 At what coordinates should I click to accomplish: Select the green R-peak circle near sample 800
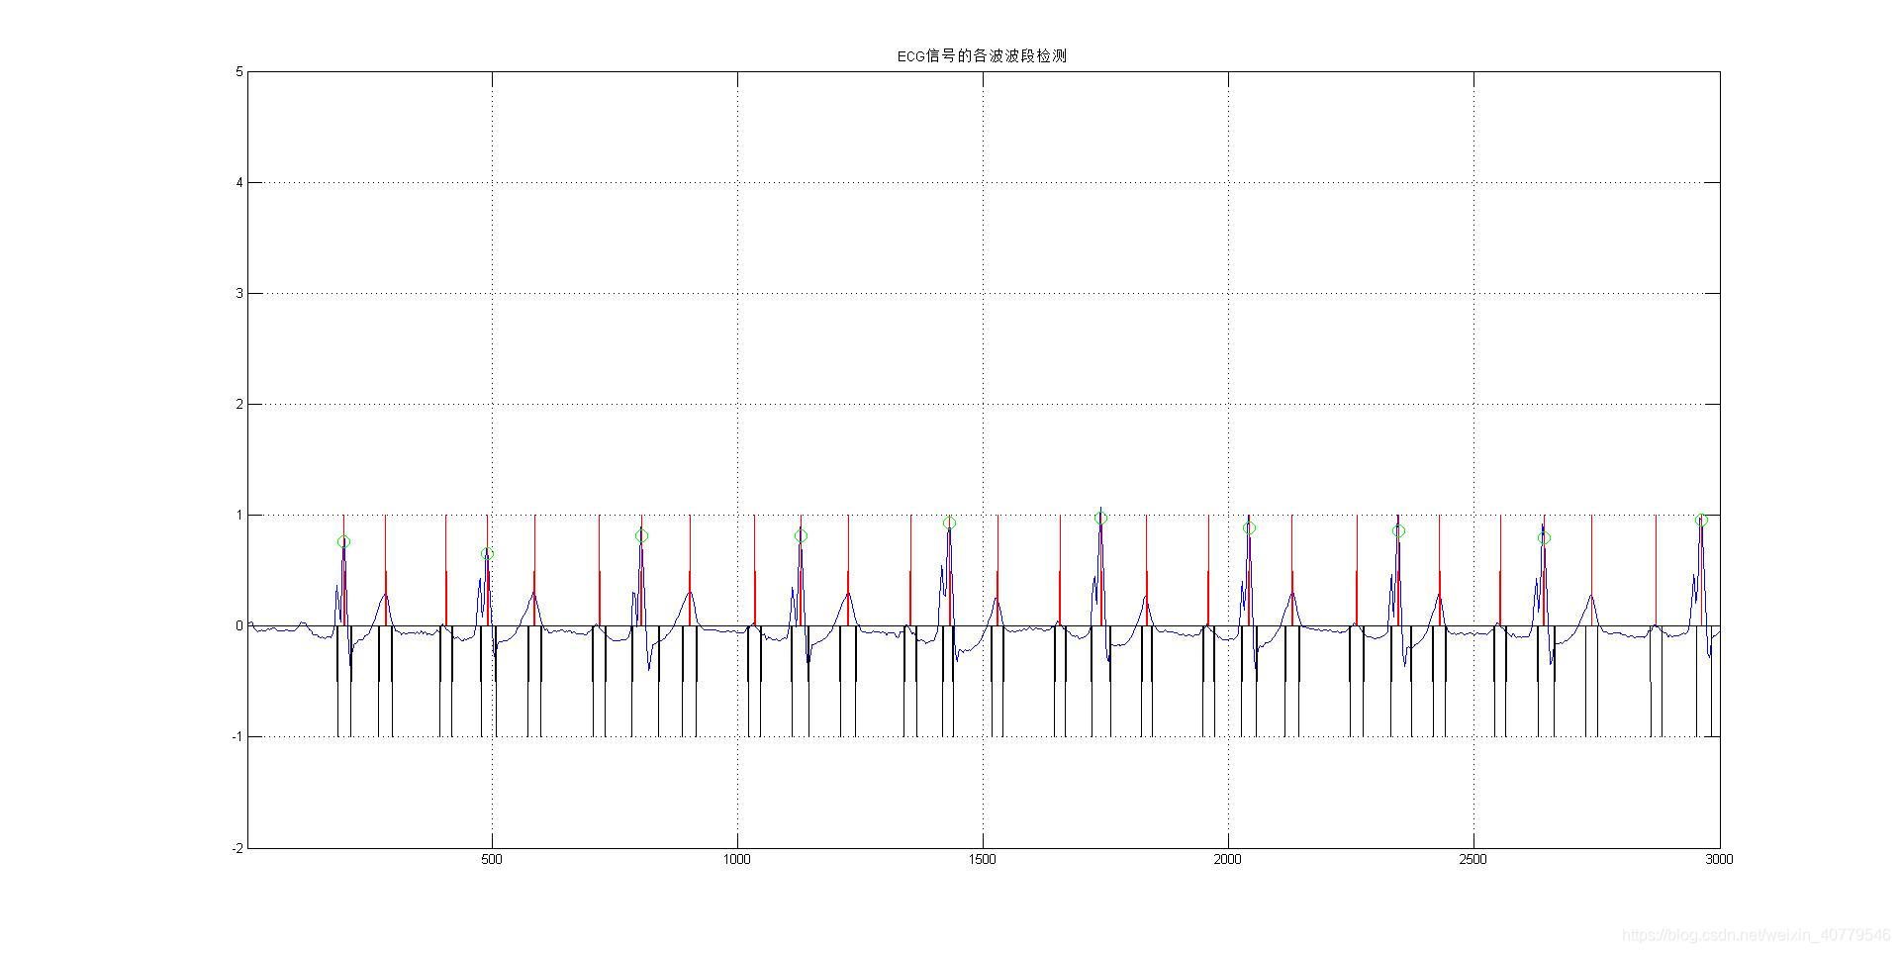coord(641,535)
